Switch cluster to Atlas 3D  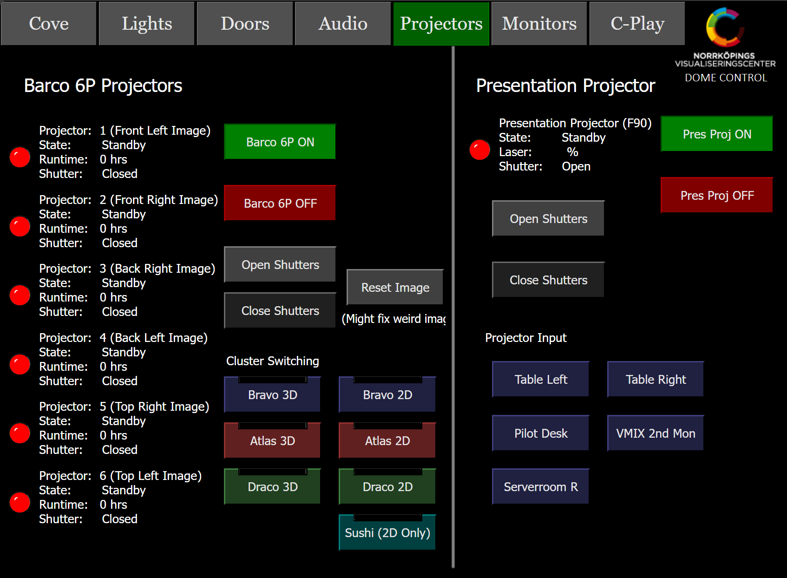point(272,440)
